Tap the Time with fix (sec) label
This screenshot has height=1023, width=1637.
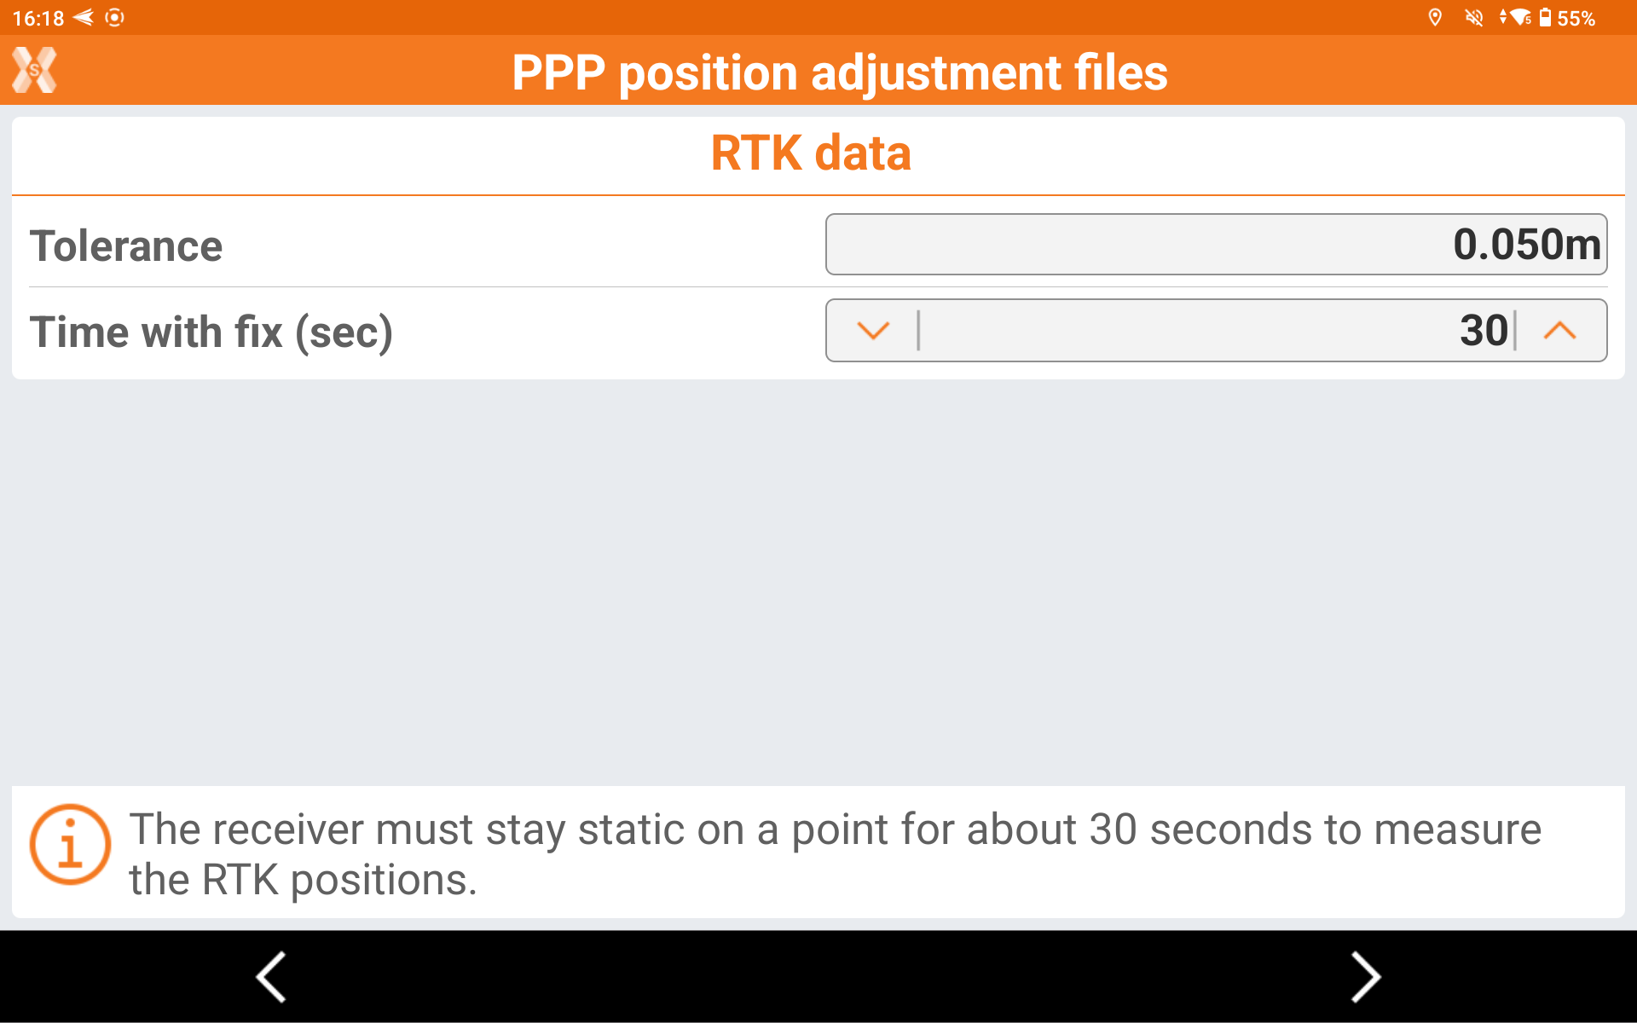tap(211, 332)
